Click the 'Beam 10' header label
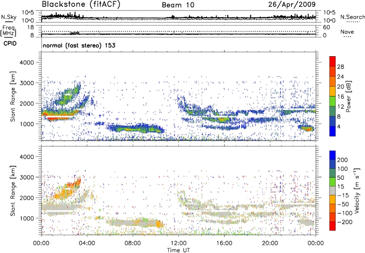This screenshot has width=365, height=253. (x=178, y=5)
